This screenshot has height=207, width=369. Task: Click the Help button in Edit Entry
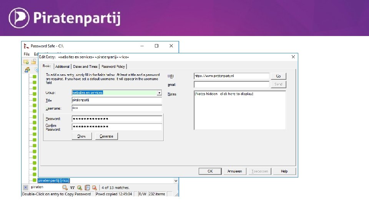[284, 171]
